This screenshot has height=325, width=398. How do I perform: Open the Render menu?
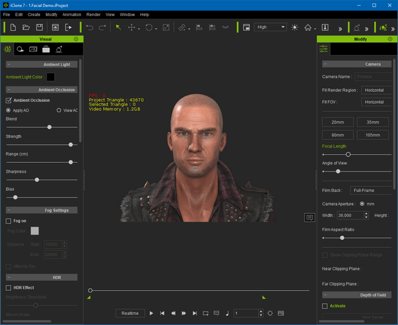tap(93, 14)
